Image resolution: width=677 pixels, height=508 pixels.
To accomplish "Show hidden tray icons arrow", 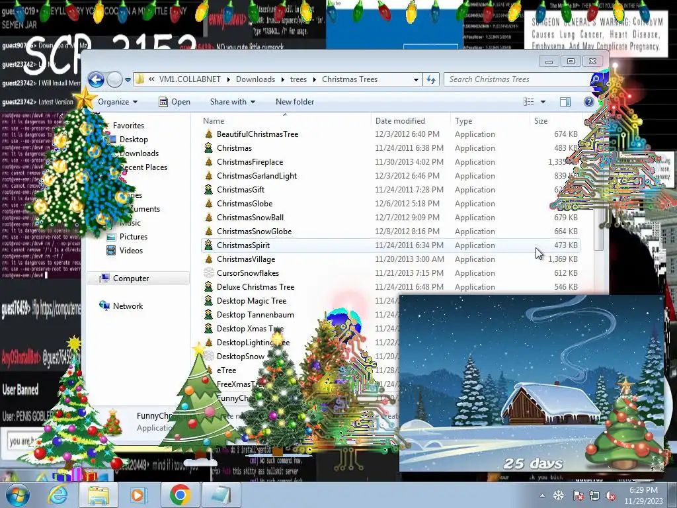I will pyautogui.click(x=542, y=495).
